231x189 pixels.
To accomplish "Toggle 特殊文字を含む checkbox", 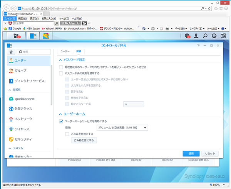I will [67, 98].
